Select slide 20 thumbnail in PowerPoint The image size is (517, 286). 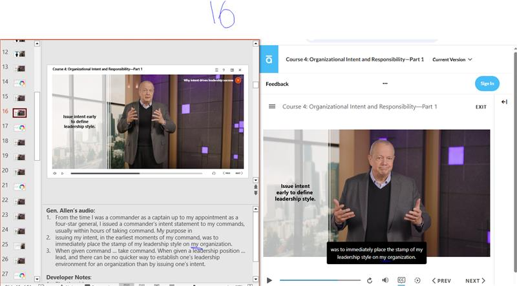point(20,172)
